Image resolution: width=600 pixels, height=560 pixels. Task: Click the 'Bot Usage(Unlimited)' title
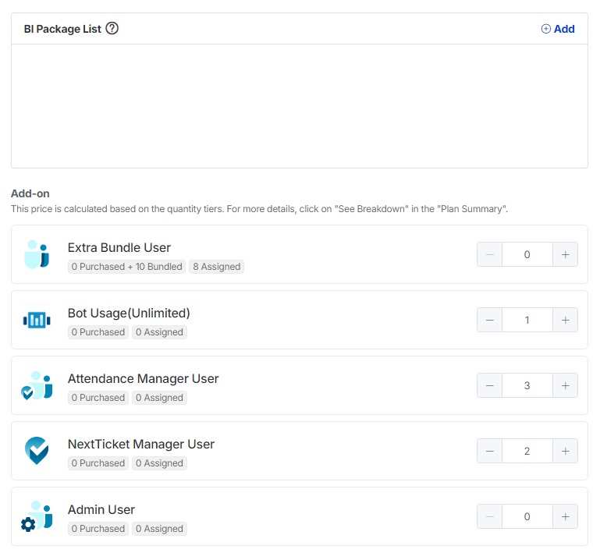coord(129,313)
